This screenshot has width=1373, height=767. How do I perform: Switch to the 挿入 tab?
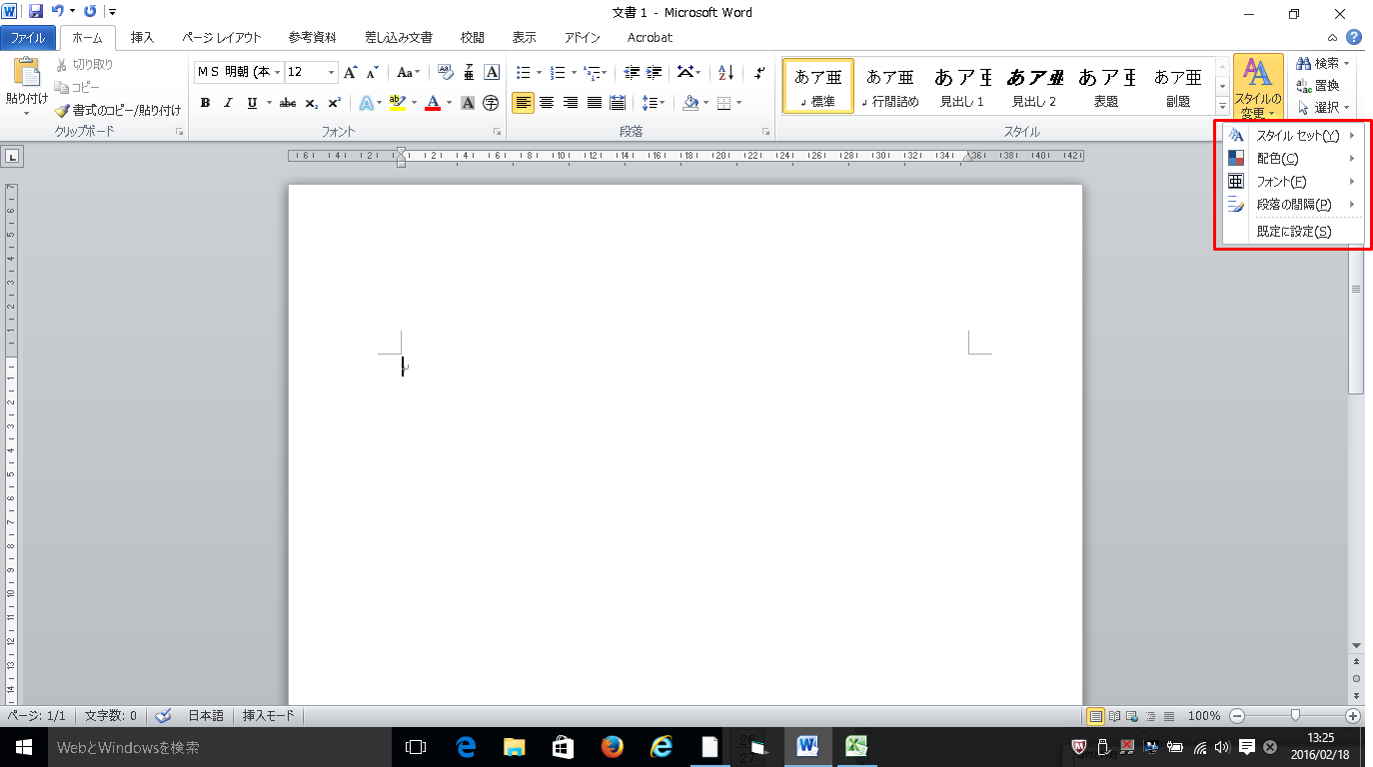(143, 38)
